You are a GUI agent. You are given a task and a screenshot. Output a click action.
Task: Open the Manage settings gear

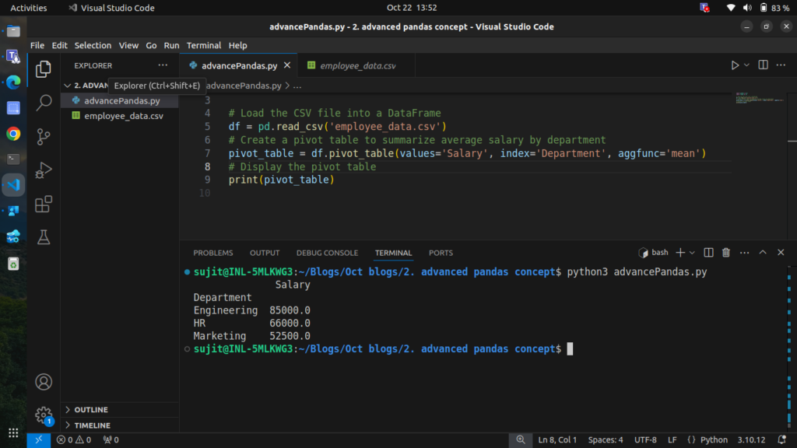(44, 415)
